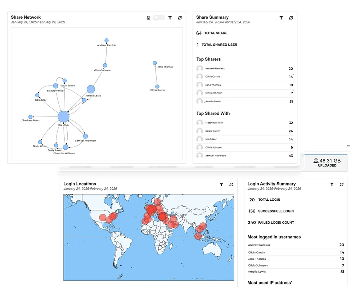Image resolution: width=360 pixels, height=296 pixels.
Task: Open the three-dot more options menu
Action: (x=348, y=146)
